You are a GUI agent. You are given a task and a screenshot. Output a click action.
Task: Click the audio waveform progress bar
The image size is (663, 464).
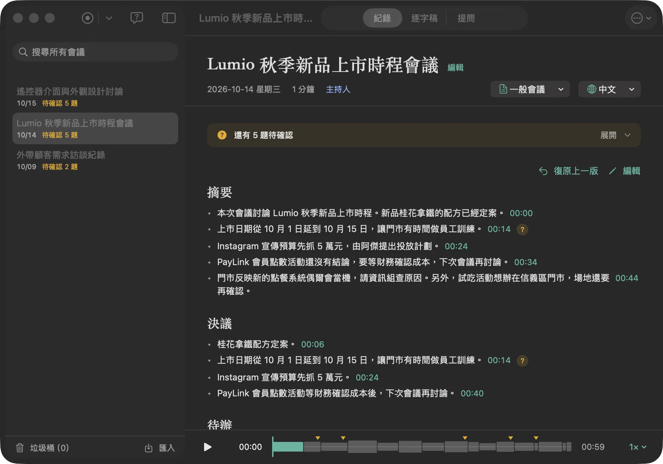coord(422,447)
